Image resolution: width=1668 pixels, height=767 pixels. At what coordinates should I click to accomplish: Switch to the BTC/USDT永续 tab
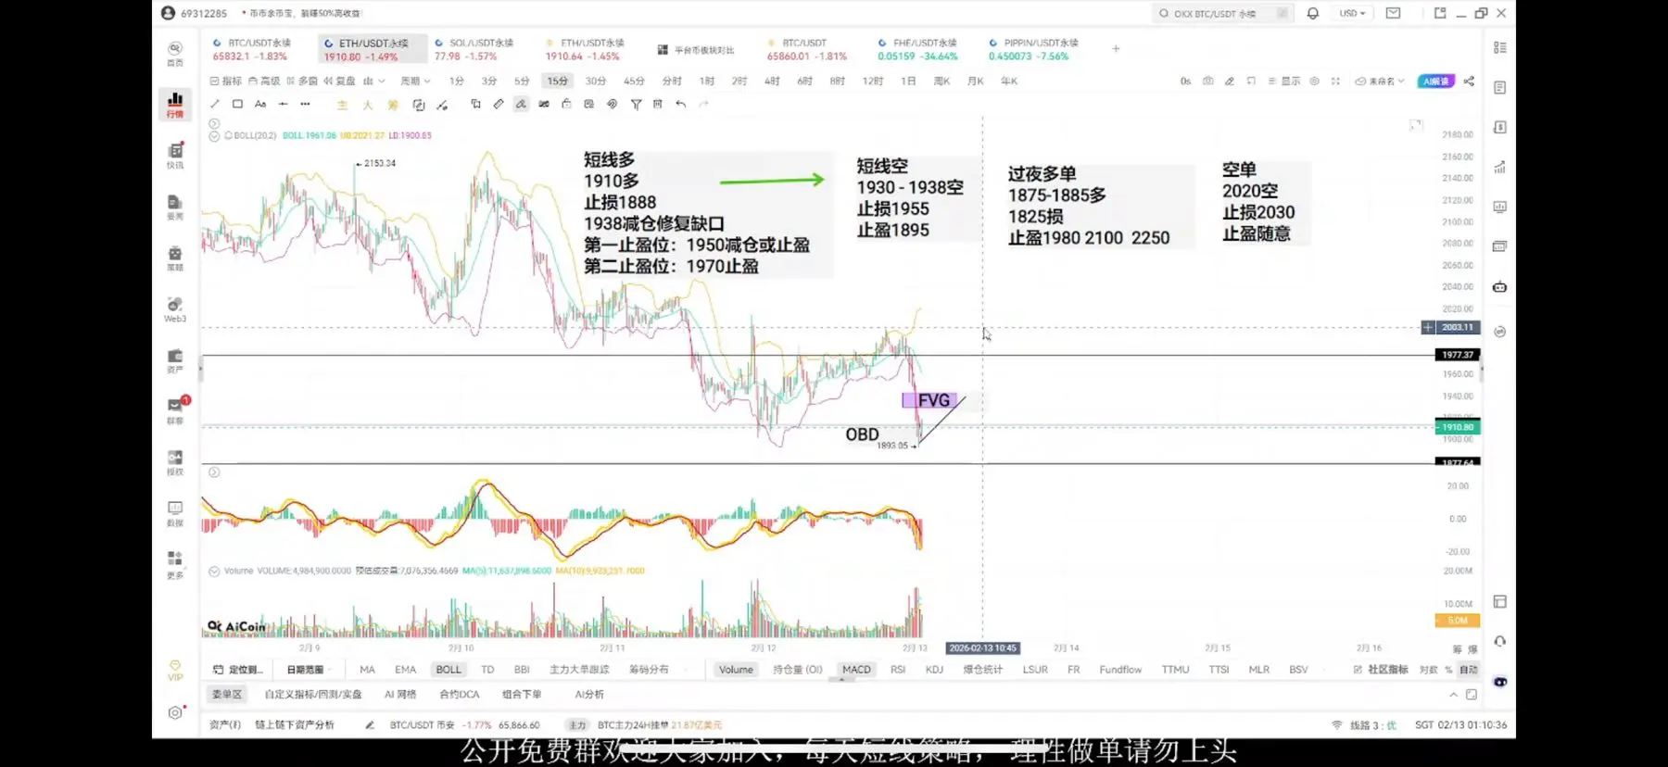click(252, 49)
